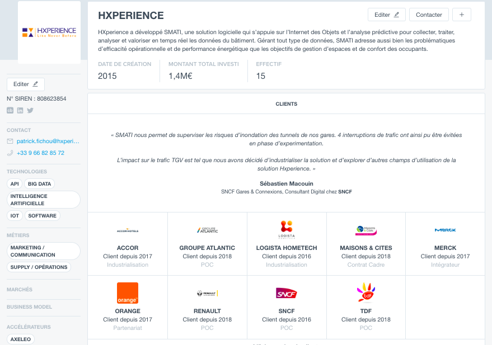Image resolution: width=492 pixels, height=345 pixels.
Task: Open the patrick.fichou email link
Action: coord(48,141)
